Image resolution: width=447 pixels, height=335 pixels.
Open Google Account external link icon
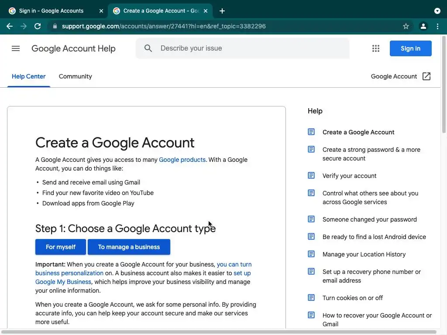tap(426, 76)
